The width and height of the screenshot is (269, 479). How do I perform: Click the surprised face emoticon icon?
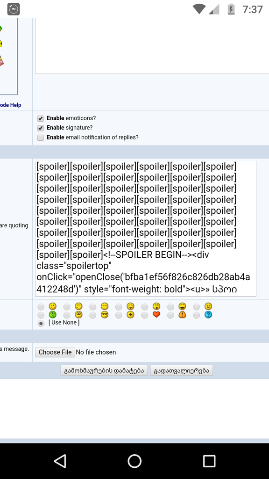[156, 306]
